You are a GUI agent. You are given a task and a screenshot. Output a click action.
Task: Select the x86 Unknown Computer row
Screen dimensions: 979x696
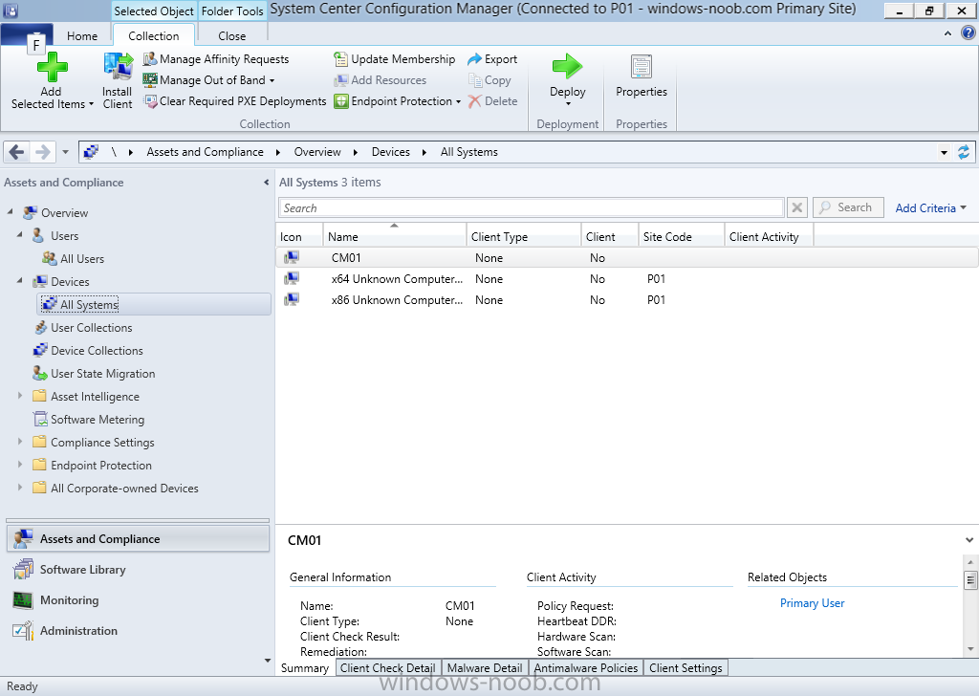(x=627, y=300)
